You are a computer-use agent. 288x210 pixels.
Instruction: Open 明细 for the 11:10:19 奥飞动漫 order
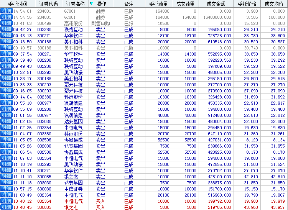pyautogui.click(x=7, y=164)
